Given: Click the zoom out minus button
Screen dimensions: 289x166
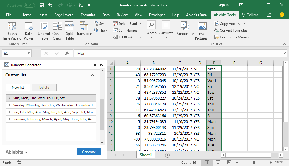Looking at the screenshot, I should click(x=237, y=162).
